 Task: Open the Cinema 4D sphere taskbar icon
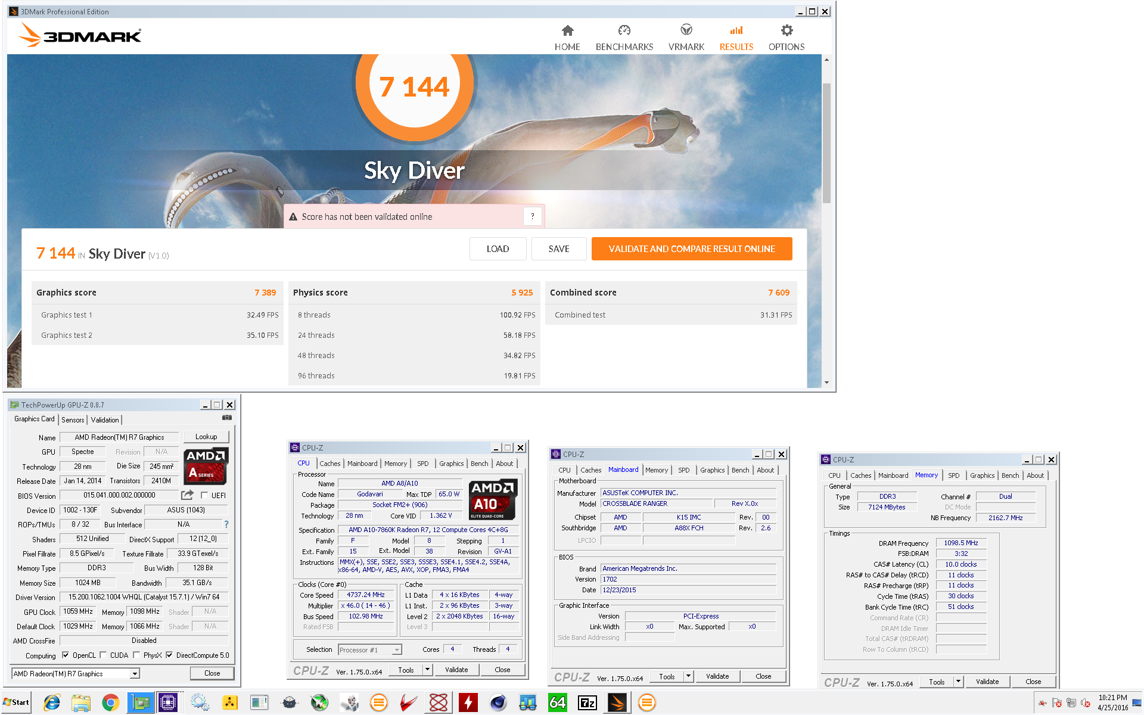(498, 702)
